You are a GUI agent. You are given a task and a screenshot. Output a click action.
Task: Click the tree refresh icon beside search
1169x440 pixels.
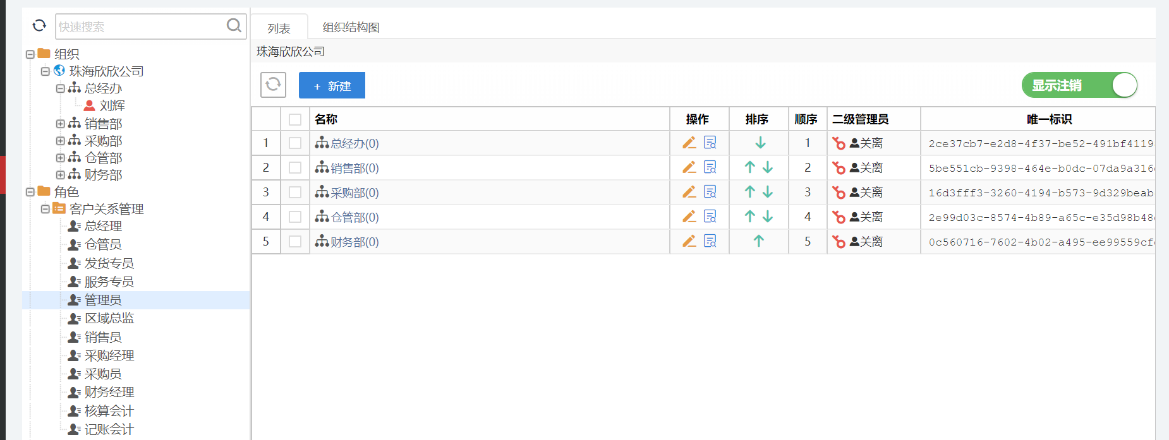(39, 25)
